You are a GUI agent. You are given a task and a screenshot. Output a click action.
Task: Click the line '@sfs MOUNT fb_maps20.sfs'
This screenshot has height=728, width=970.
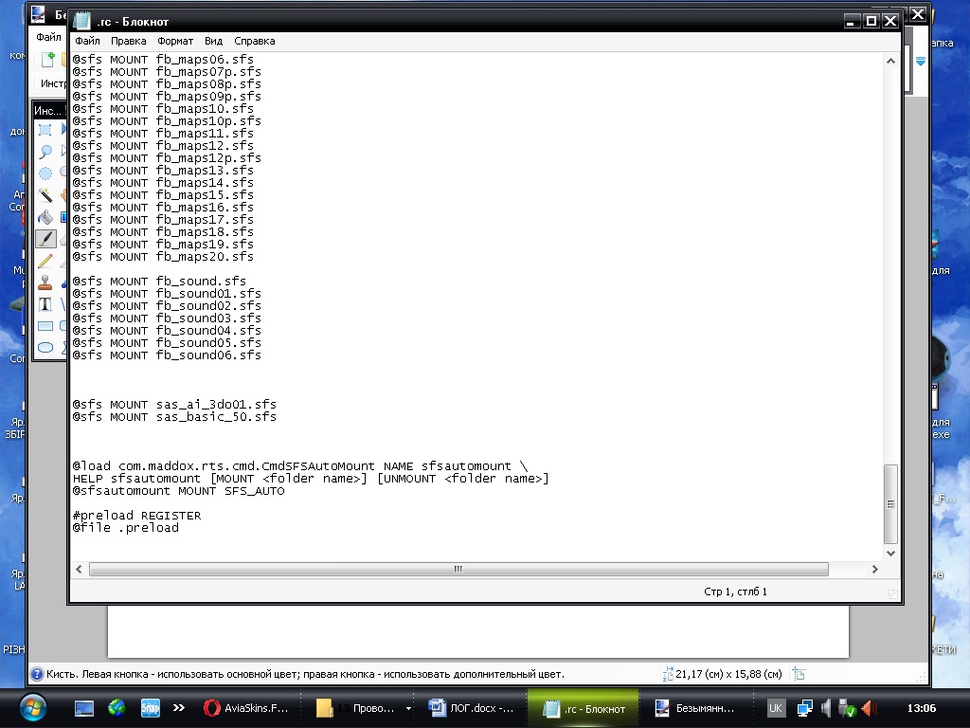(163, 256)
